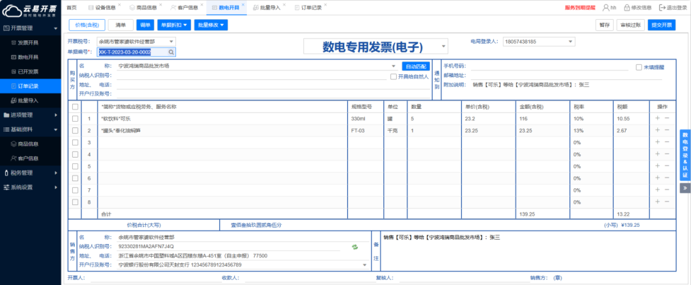
Task: Click the 提交开票 button
Action: (x=662, y=25)
